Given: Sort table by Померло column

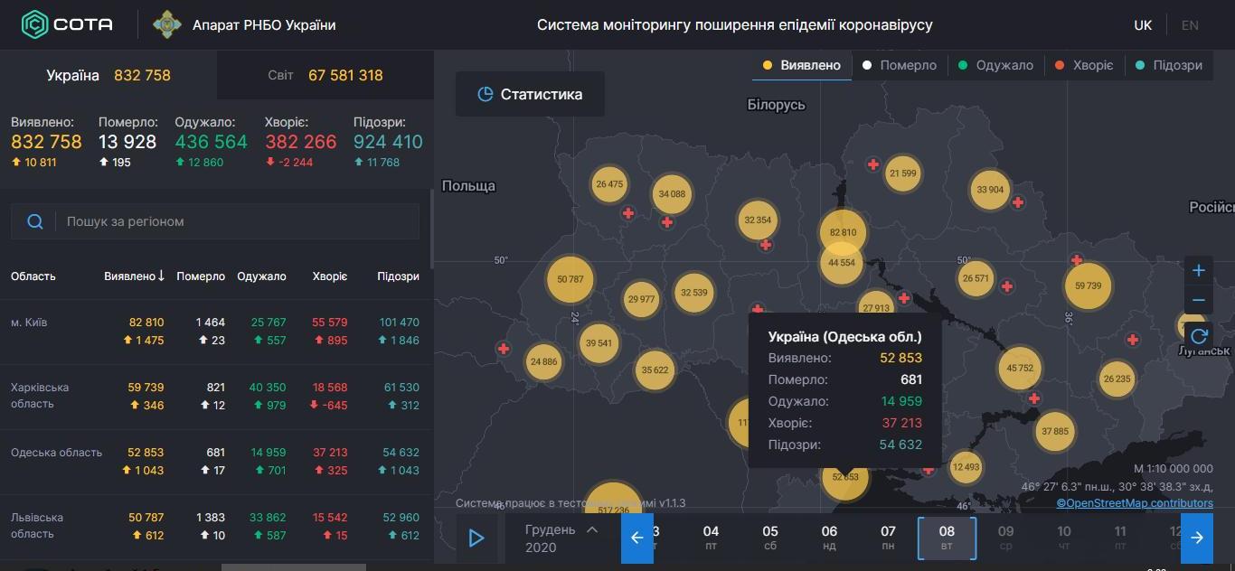Looking at the screenshot, I should (x=201, y=276).
